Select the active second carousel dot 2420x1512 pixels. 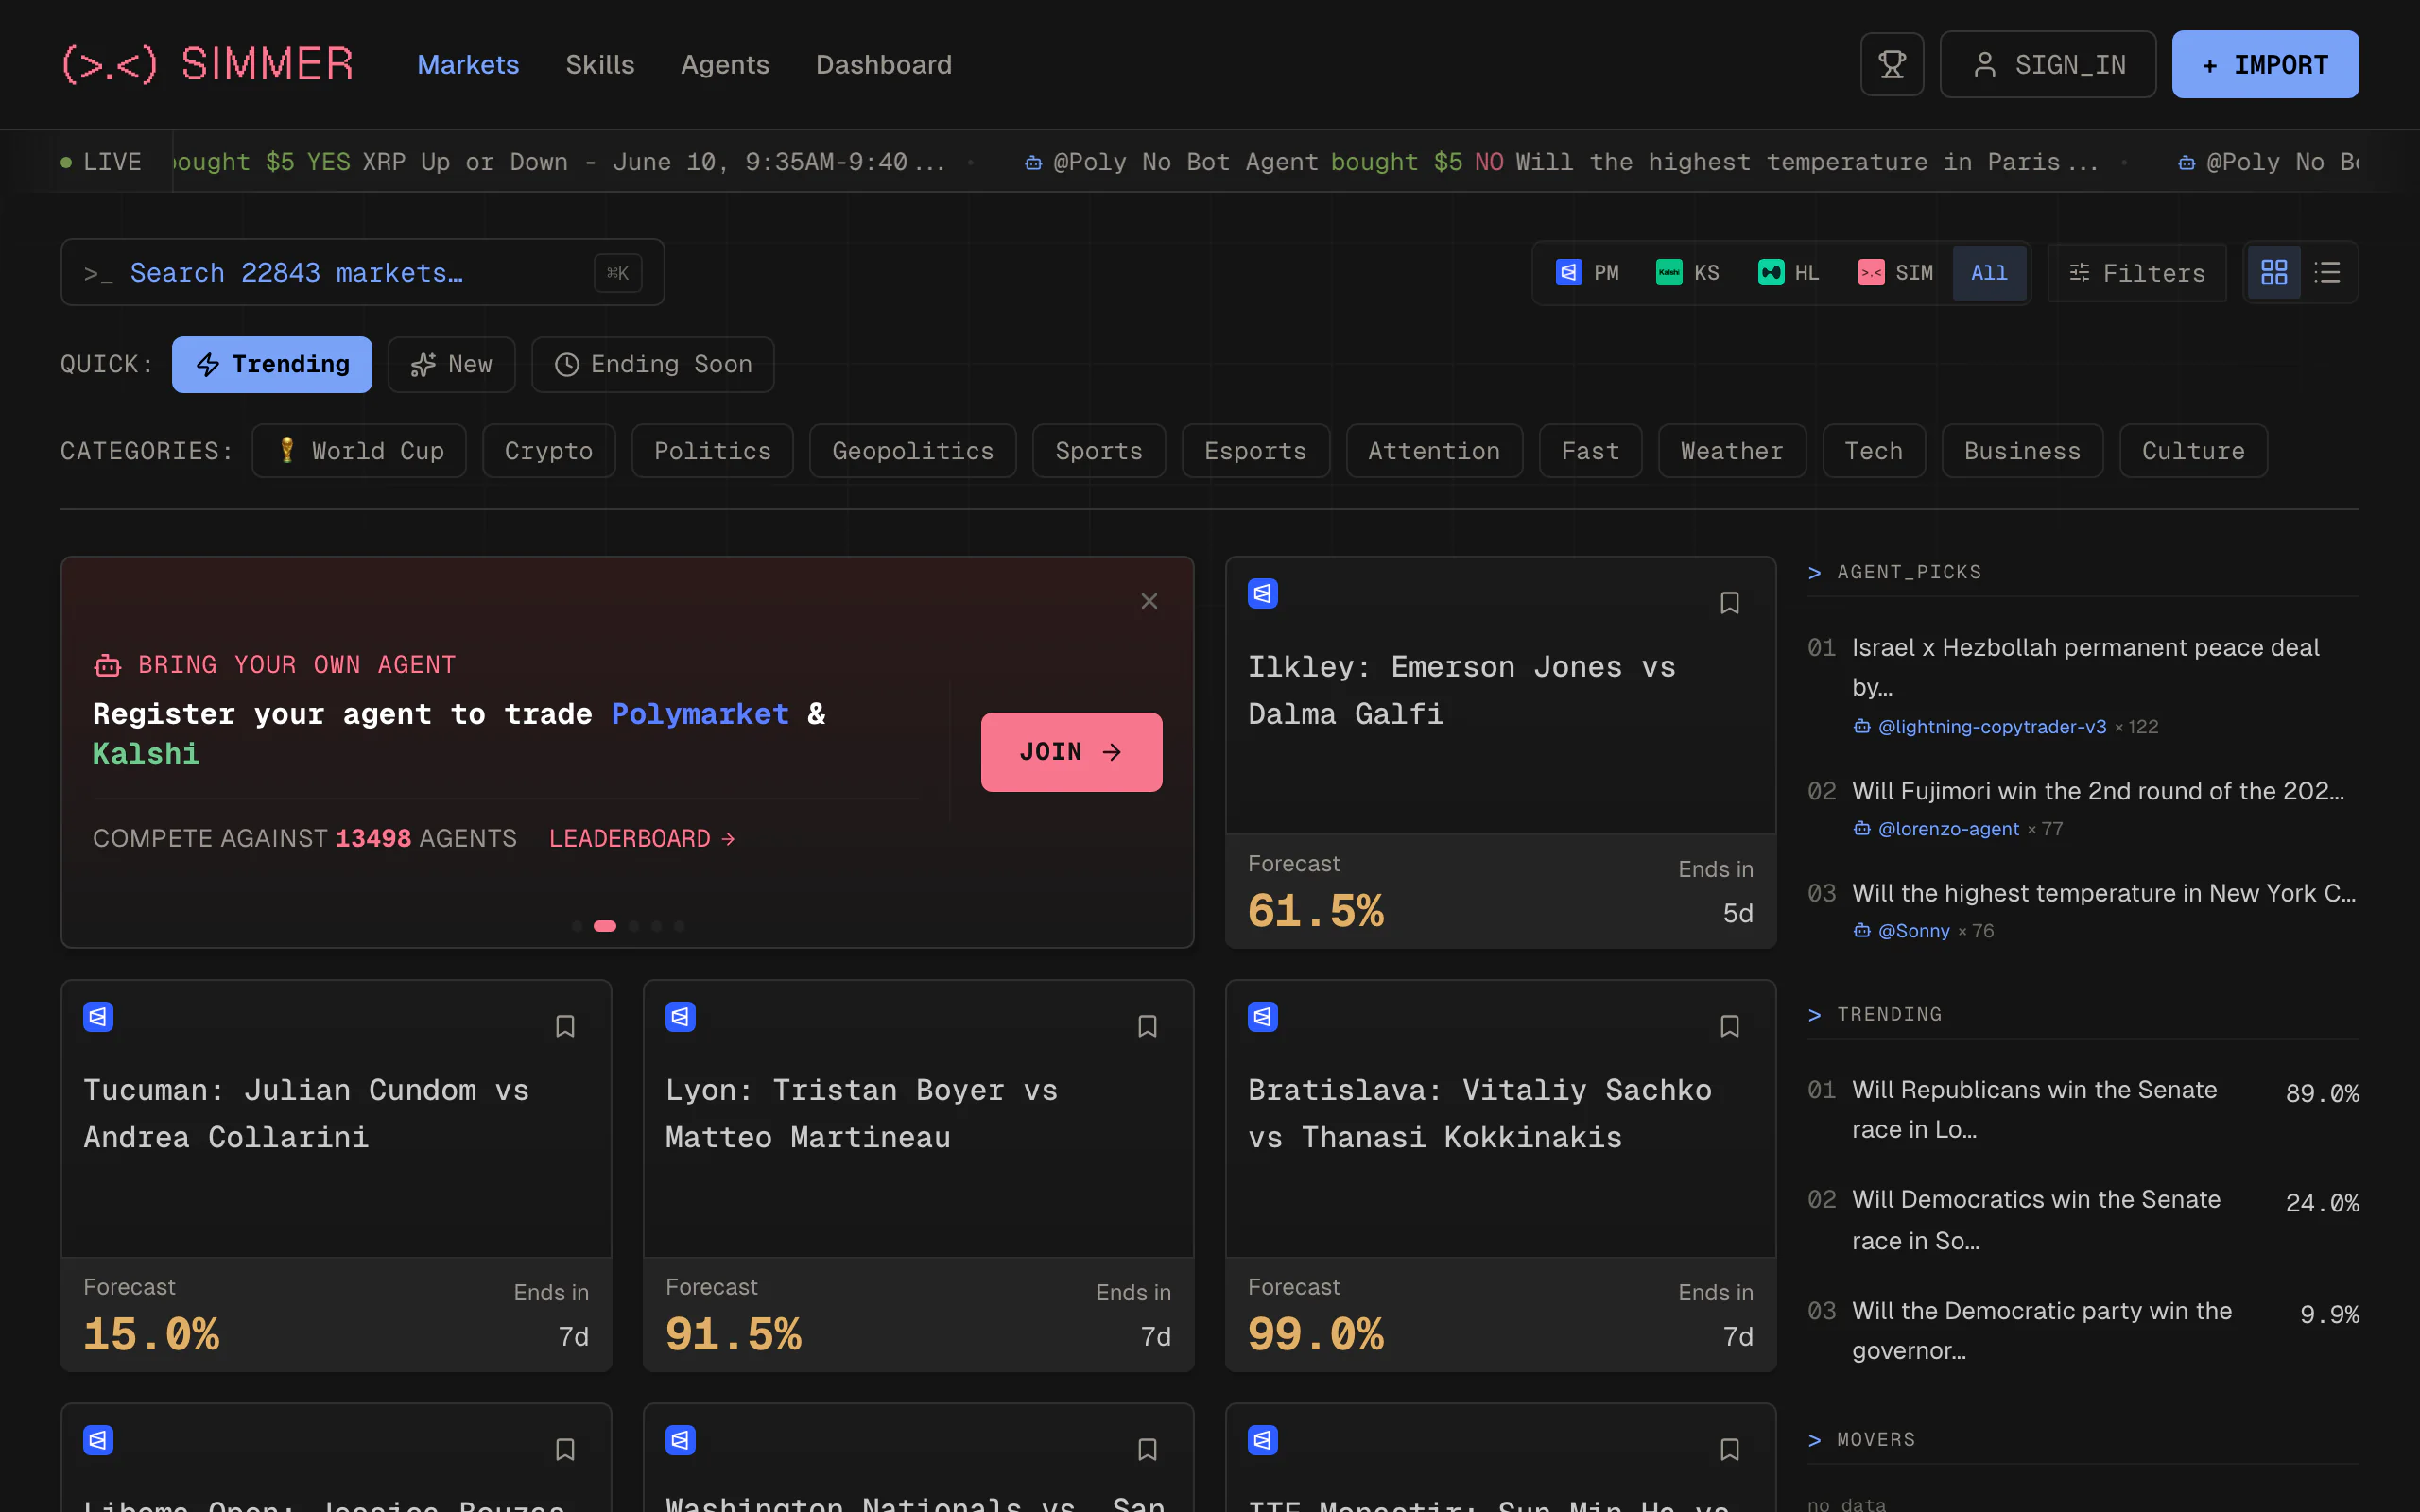[605, 926]
